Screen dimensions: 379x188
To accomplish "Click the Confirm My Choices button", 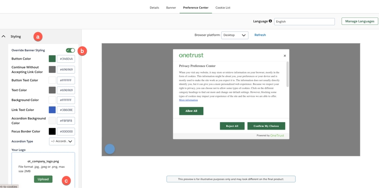I will pos(266,126).
